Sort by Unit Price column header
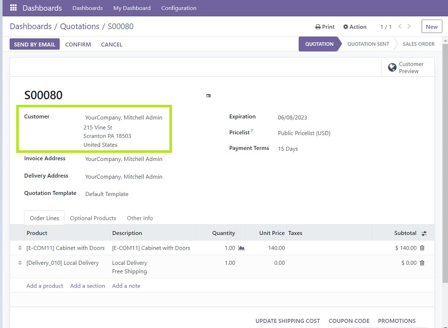The height and width of the screenshot is (328, 448). (x=272, y=233)
